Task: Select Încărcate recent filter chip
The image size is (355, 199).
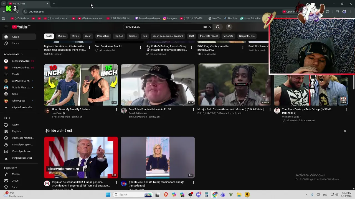Action: click(209, 36)
